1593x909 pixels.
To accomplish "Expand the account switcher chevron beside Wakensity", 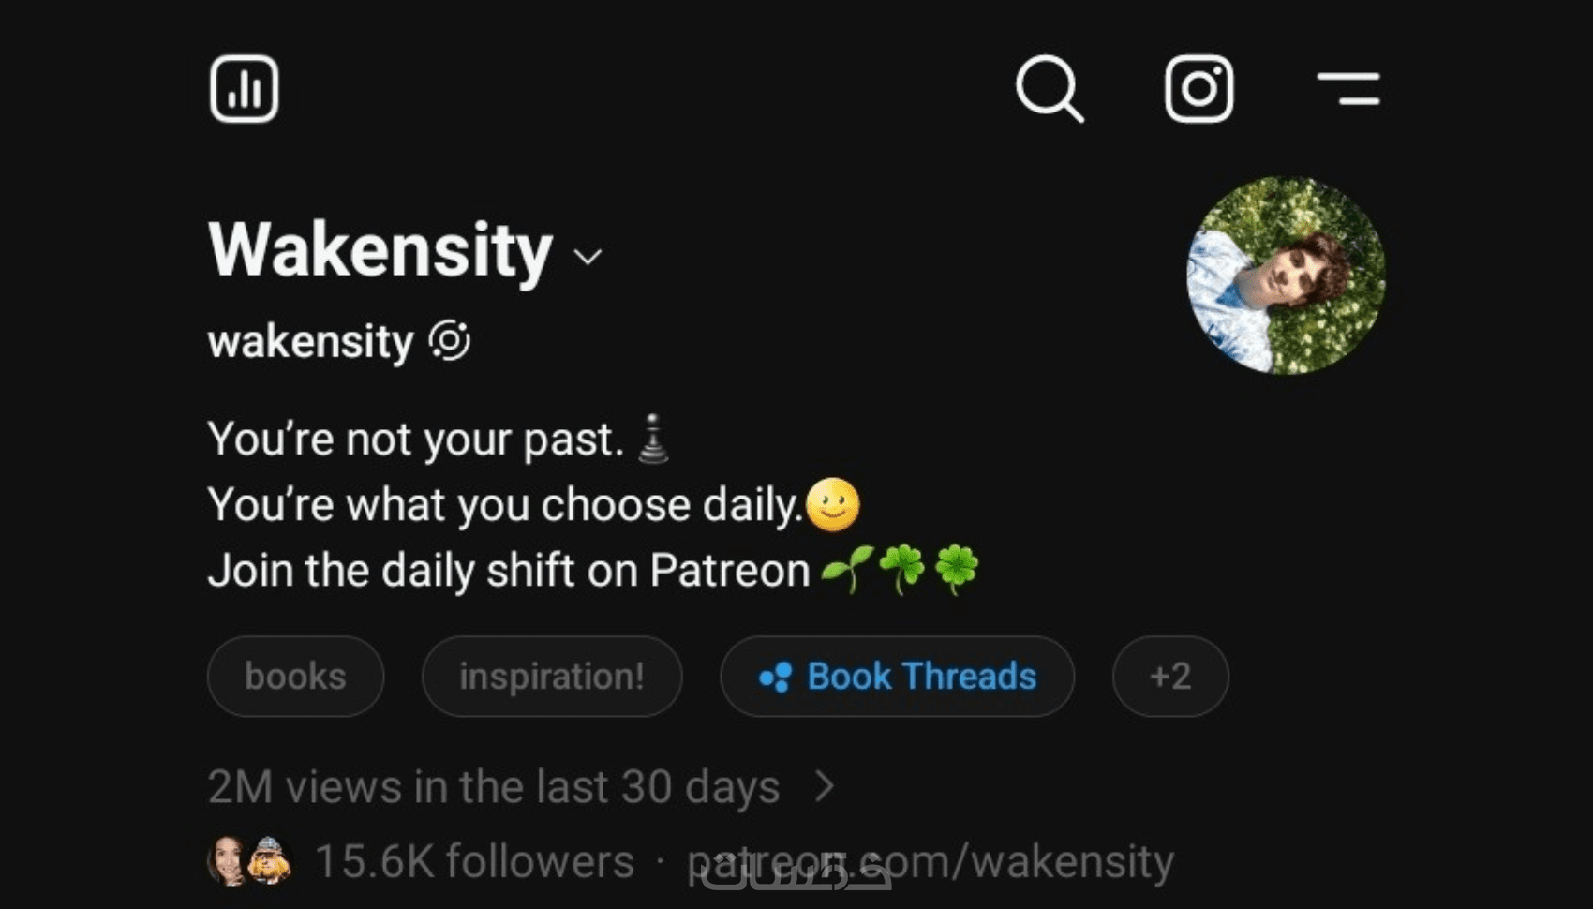I will point(588,257).
